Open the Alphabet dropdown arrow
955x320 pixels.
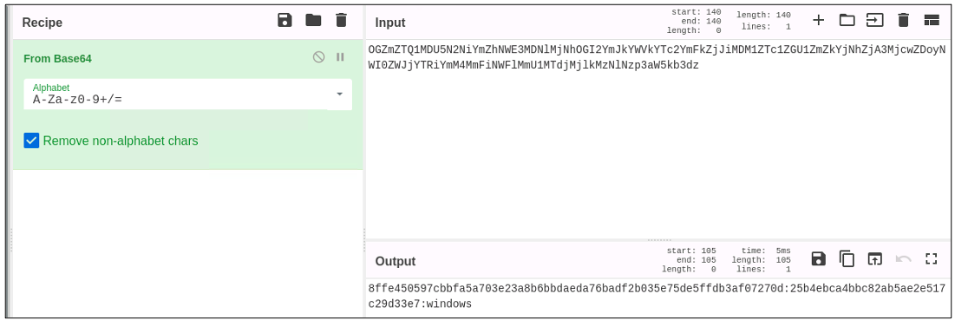pos(340,95)
